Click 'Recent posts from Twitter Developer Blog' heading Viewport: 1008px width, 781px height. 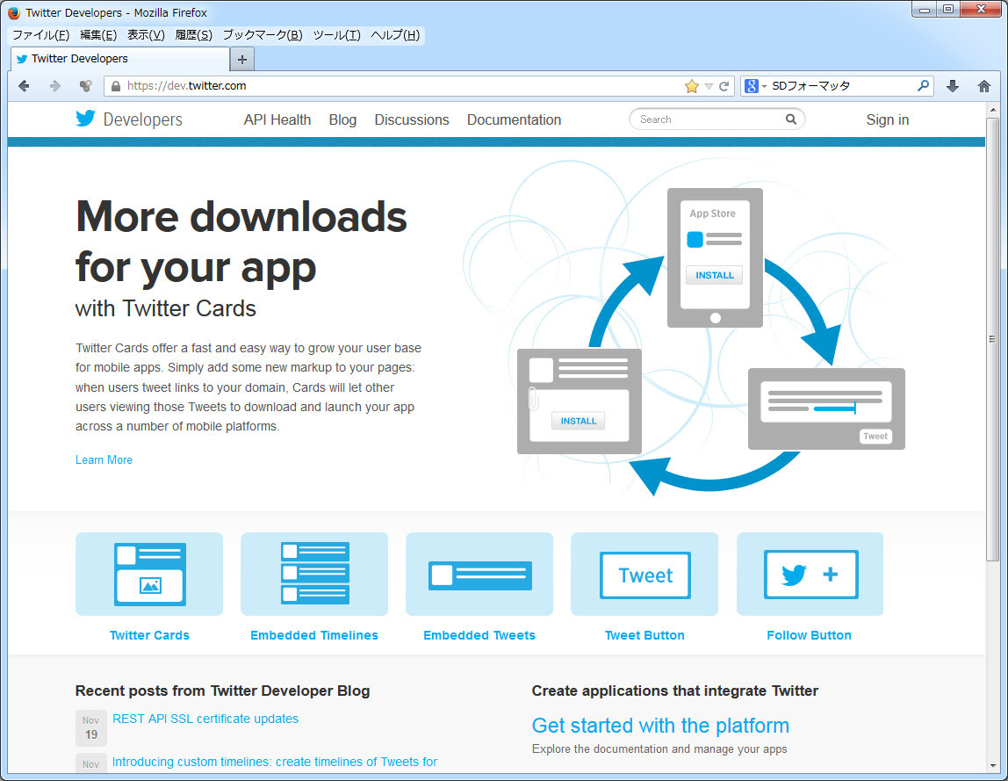click(222, 691)
